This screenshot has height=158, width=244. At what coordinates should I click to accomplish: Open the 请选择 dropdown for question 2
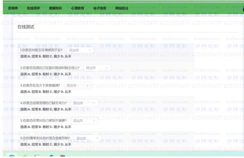(x=97, y=68)
